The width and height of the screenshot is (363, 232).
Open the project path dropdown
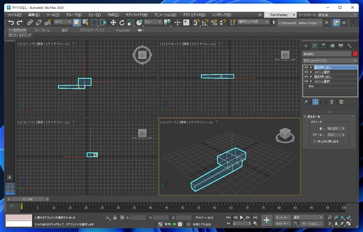(300, 23)
